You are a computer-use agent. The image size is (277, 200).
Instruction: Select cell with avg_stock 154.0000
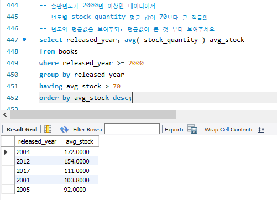click(x=81, y=161)
